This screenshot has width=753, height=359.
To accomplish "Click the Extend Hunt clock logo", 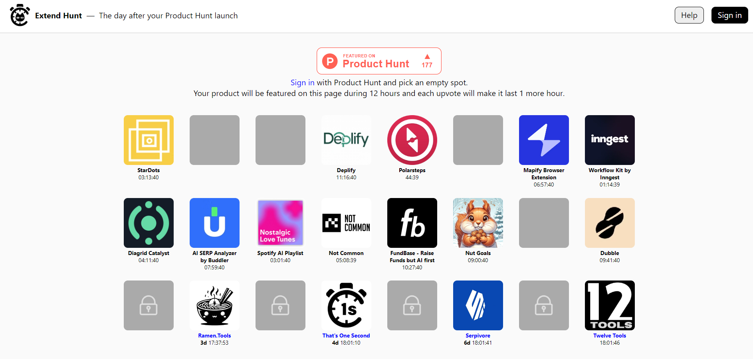I will 20,15.
